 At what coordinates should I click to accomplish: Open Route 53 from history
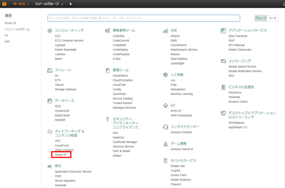point(10,23)
